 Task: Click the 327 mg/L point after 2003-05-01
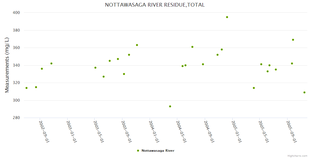[x=104, y=77]
